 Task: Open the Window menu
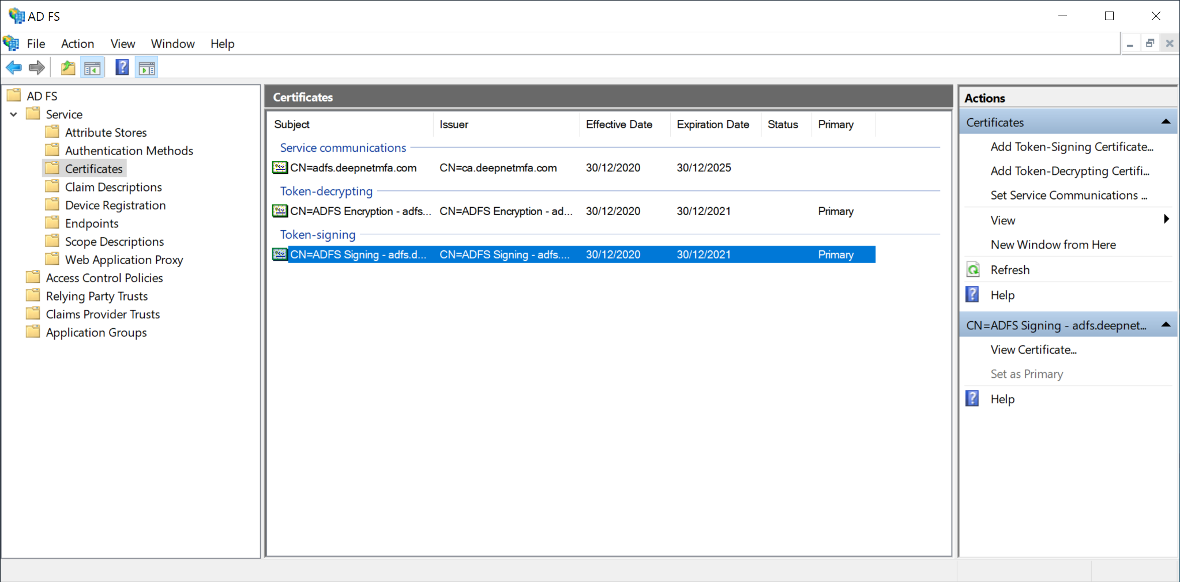(172, 44)
